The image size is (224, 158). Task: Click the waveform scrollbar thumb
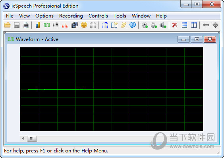click(32, 138)
